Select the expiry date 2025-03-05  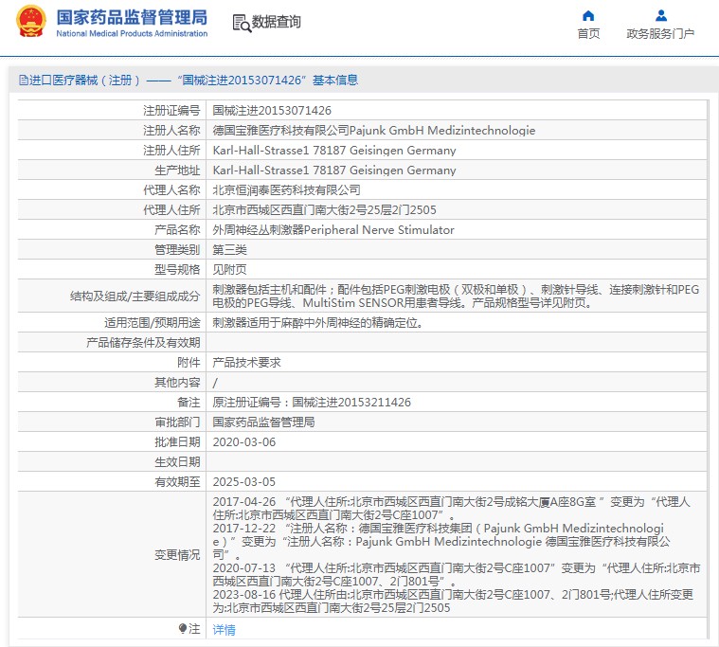tap(243, 481)
